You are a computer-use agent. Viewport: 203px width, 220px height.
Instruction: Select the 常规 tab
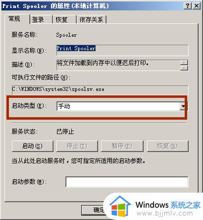pos(17,19)
